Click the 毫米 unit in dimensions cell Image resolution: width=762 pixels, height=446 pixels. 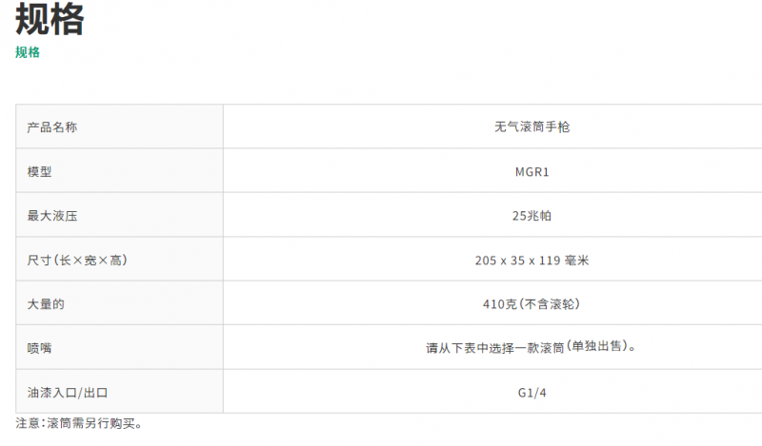point(576,261)
